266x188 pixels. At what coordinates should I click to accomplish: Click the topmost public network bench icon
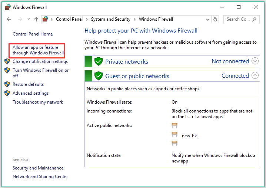(x=174, y=125)
